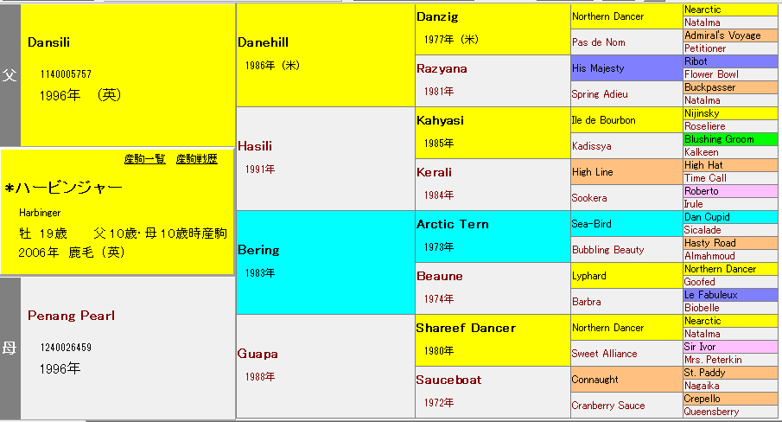Select Kahyasi ancestor name

440,120
